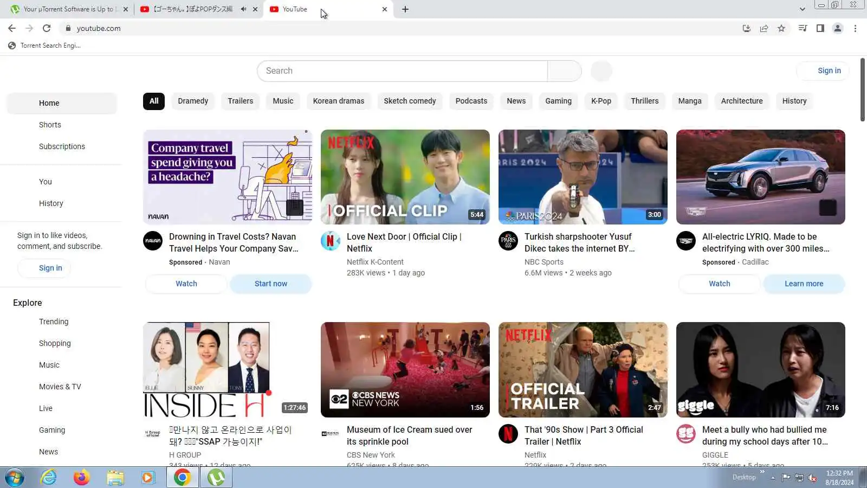Open Subscriptions in the sidebar
Viewport: 867px width, 488px height.
(62, 146)
